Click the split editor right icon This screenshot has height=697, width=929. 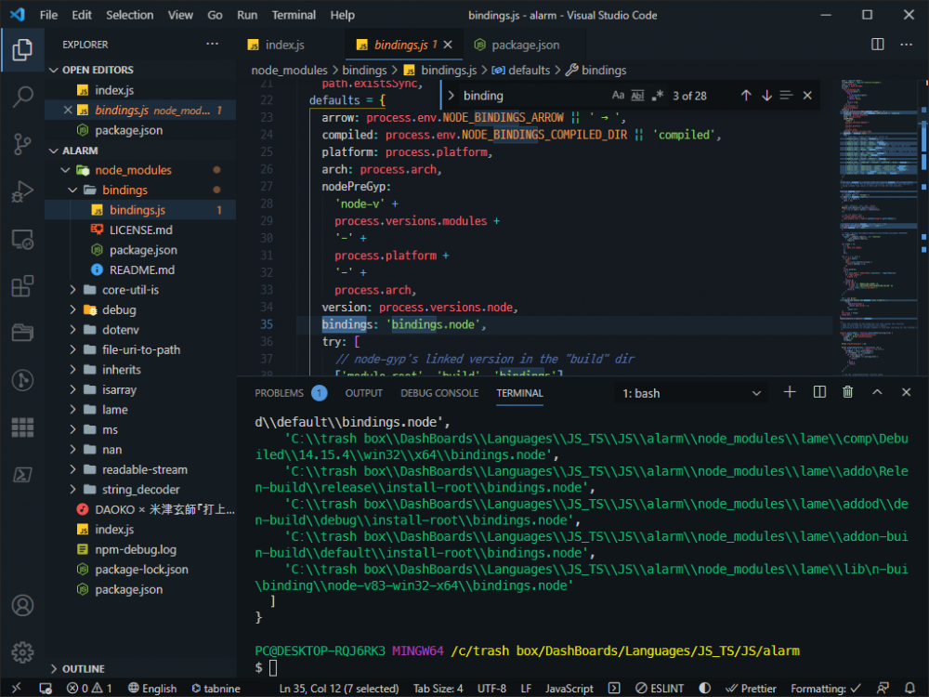878,45
